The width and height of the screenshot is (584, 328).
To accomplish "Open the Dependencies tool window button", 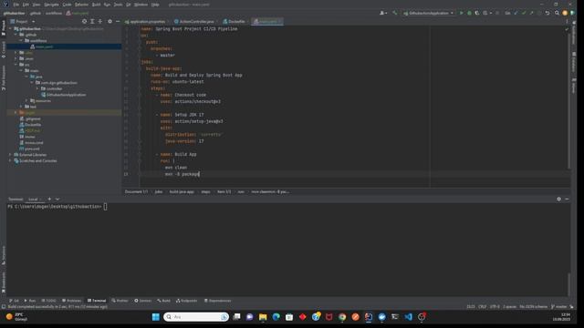I will 217,301.
